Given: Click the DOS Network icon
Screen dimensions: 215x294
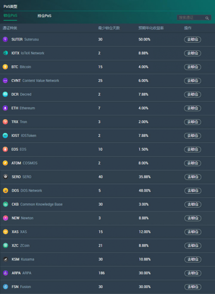Looking at the screenshot, I should click(x=6, y=191).
